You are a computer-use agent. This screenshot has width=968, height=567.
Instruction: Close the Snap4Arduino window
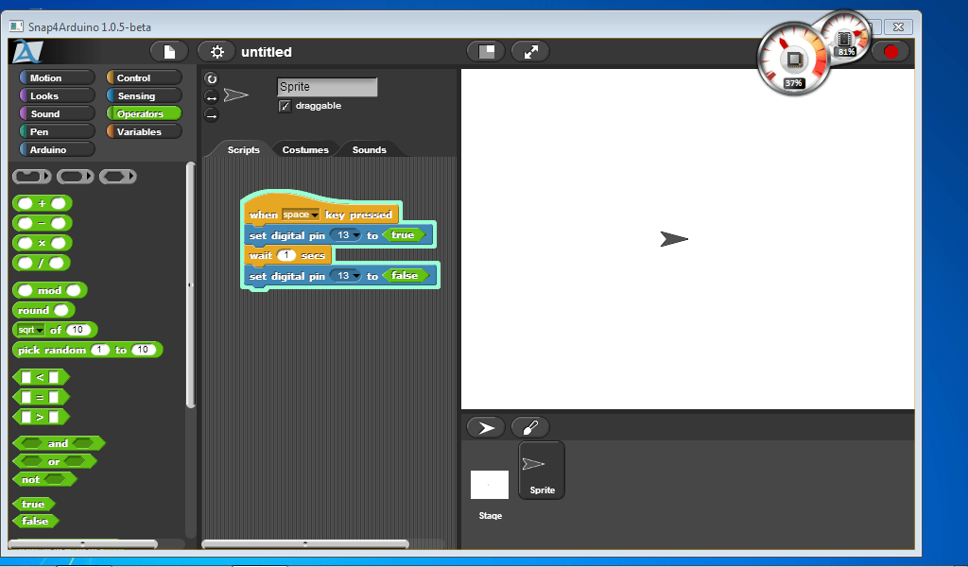(x=898, y=26)
